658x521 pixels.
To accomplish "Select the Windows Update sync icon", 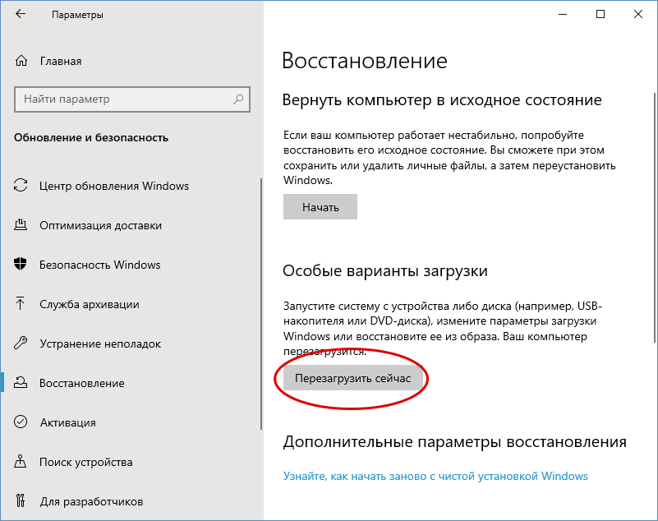I will click(x=21, y=186).
